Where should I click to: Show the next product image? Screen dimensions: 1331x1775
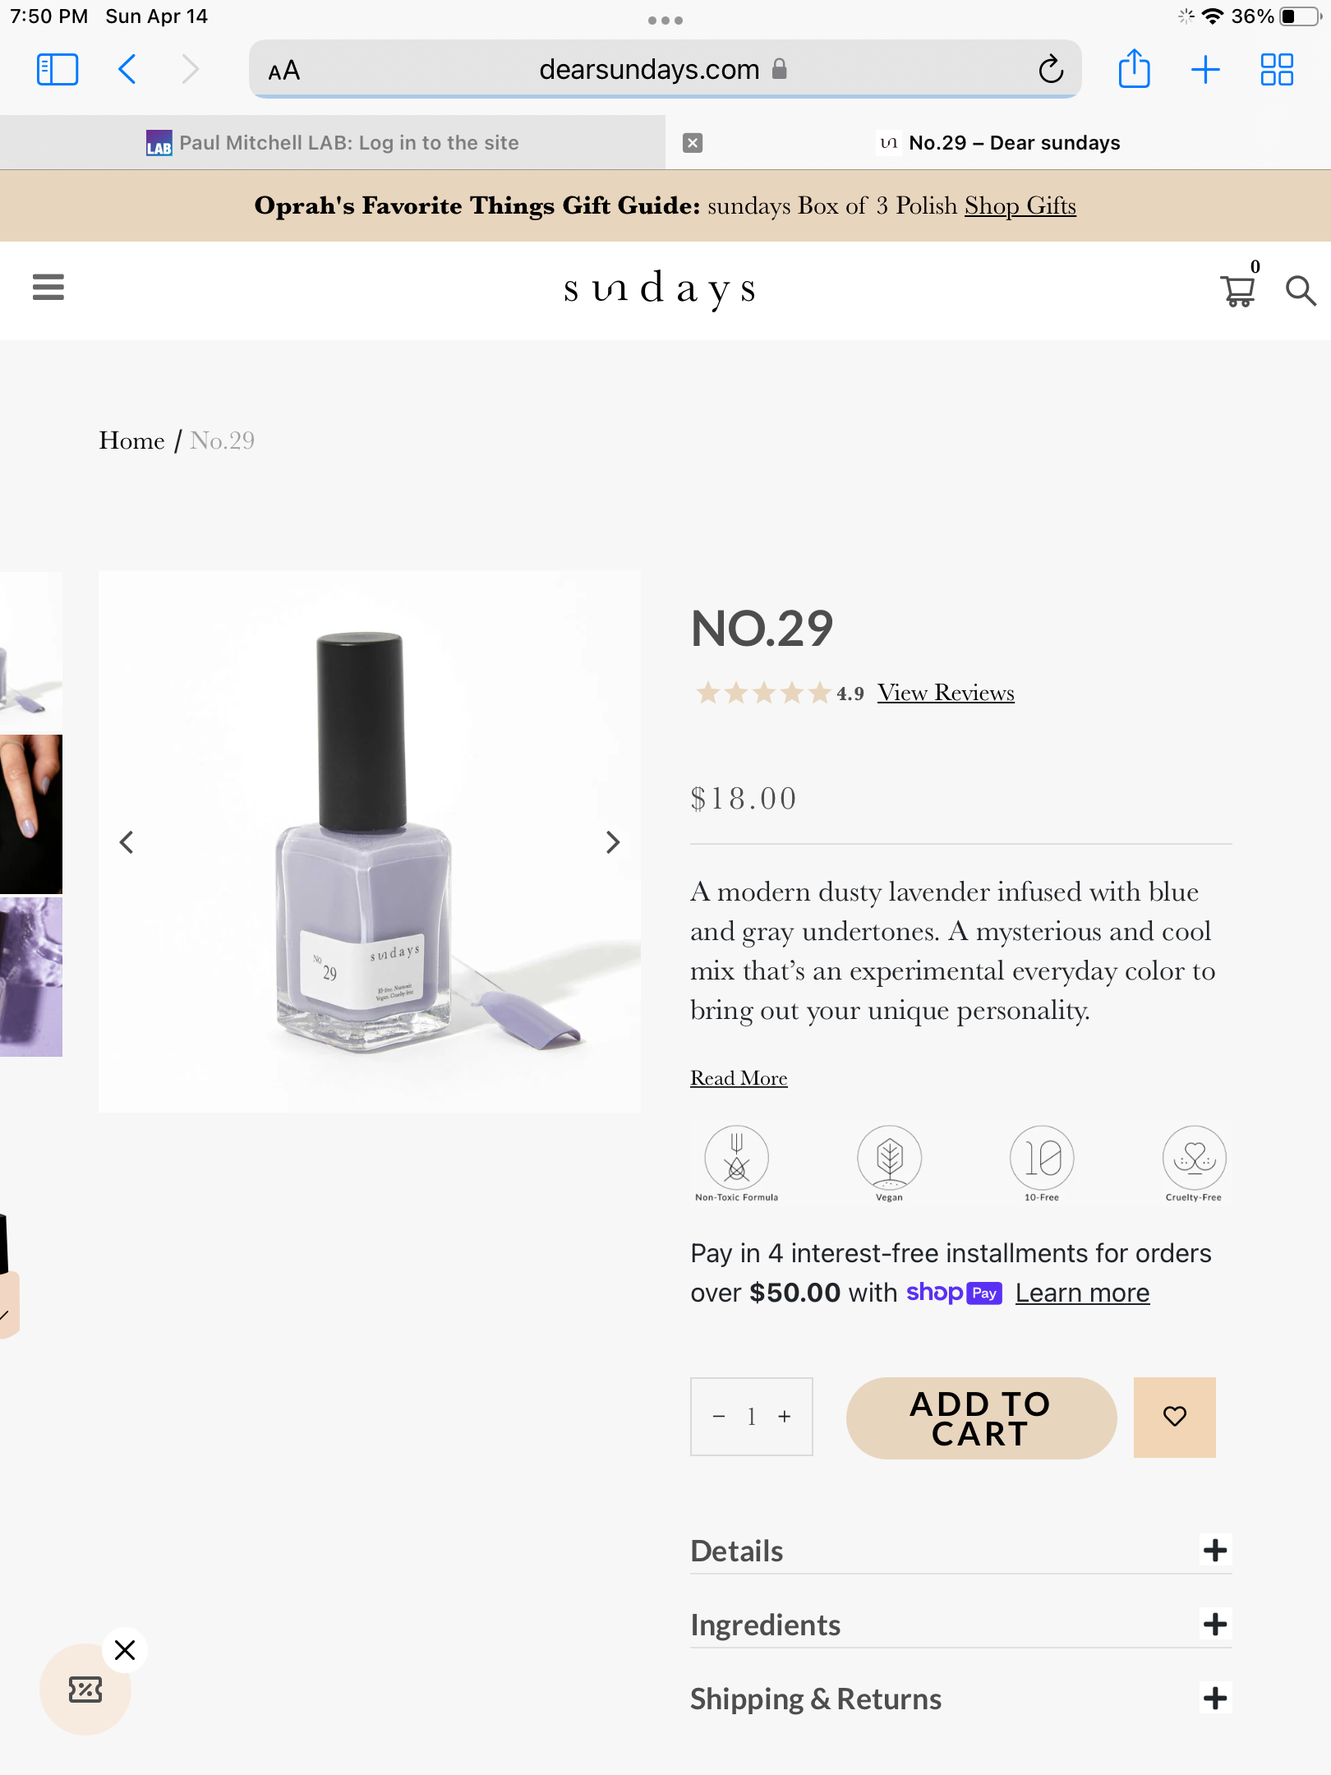pyautogui.click(x=613, y=842)
